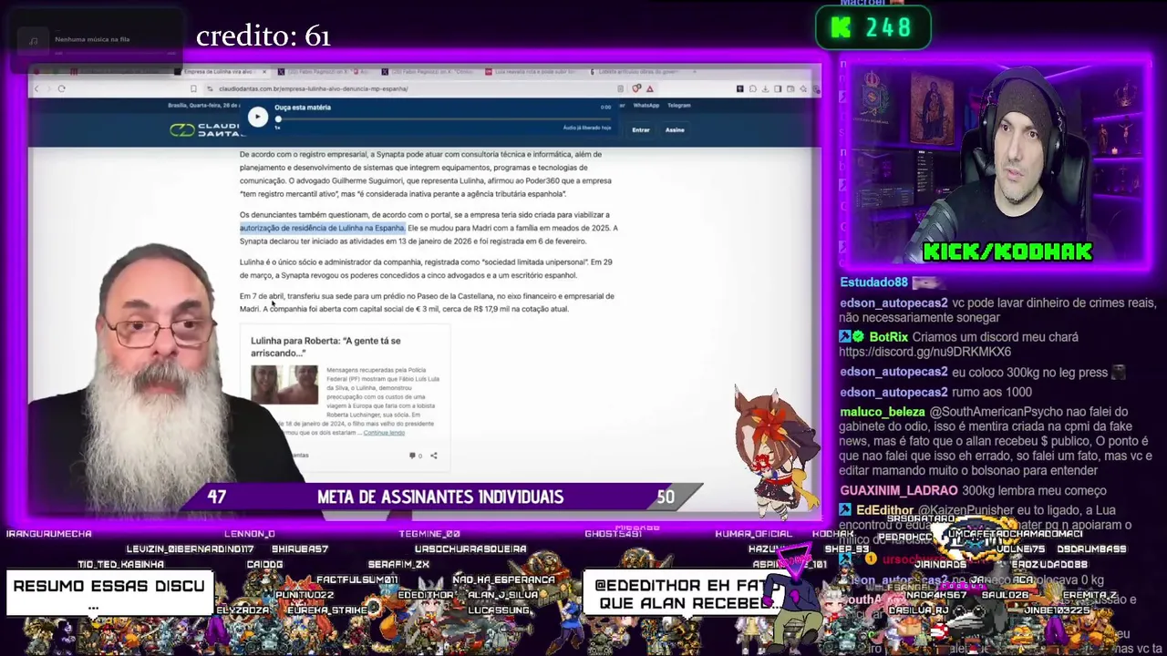Click the Entrar button
Screen dimensions: 1167x656
pyautogui.click(x=641, y=129)
